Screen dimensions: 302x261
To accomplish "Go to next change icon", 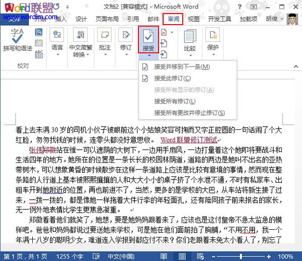I will pos(164,54).
